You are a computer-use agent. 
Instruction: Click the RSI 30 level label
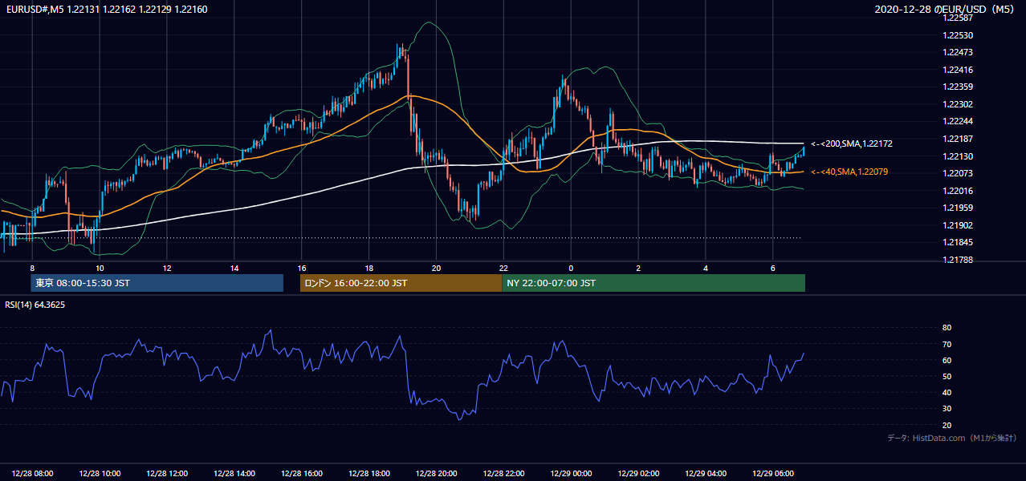(947, 408)
